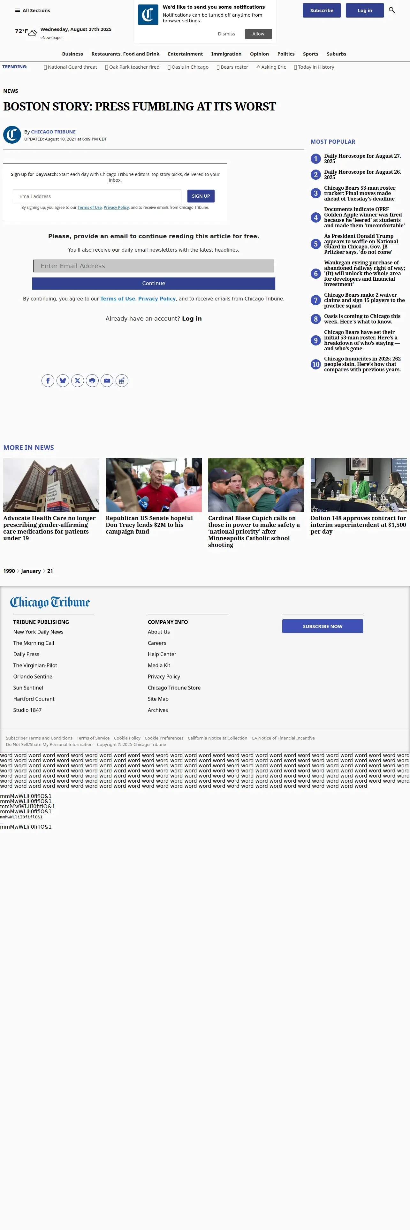Image resolution: width=410 pixels, height=1230 pixels.
Task: Click the author avatar beside the byline
Action: [x=12, y=135]
